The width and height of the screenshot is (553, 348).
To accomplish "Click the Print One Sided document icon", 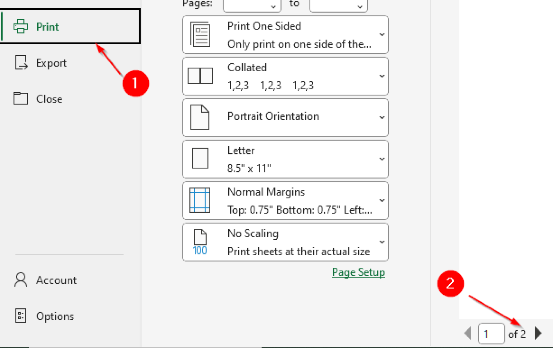I will coord(200,34).
